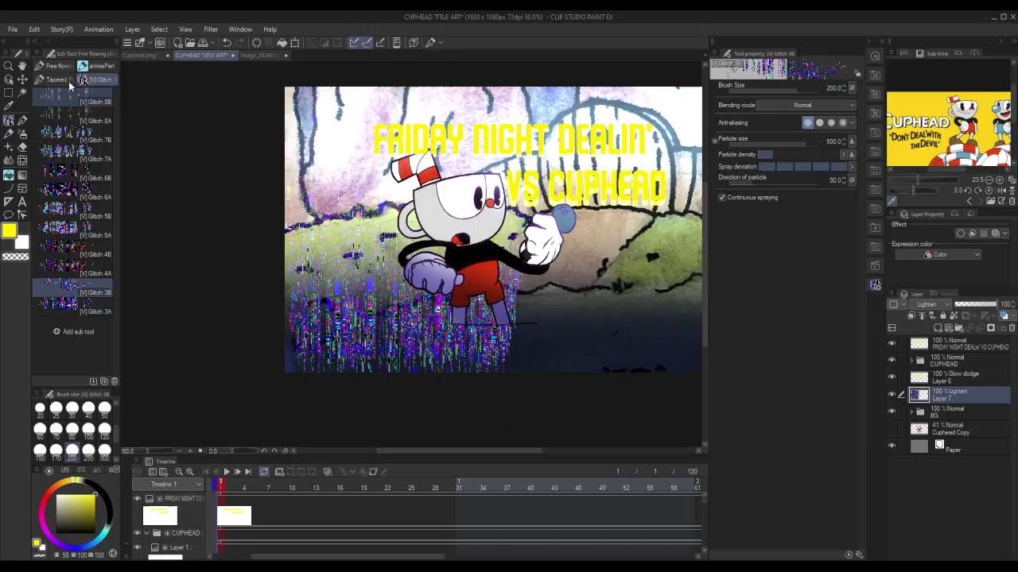Image resolution: width=1018 pixels, height=572 pixels.
Task: Select the Cuphead Copy layer
Action: (961, 429)
